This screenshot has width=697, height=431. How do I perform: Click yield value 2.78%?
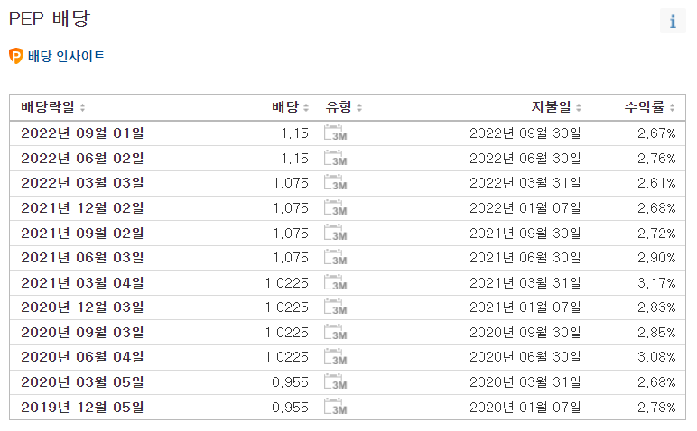(656, 407)
